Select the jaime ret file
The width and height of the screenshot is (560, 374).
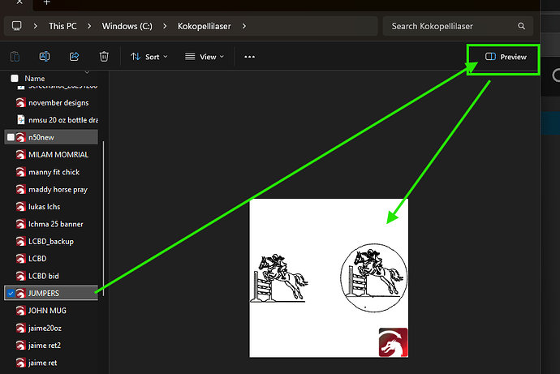(x=42, y=363)
